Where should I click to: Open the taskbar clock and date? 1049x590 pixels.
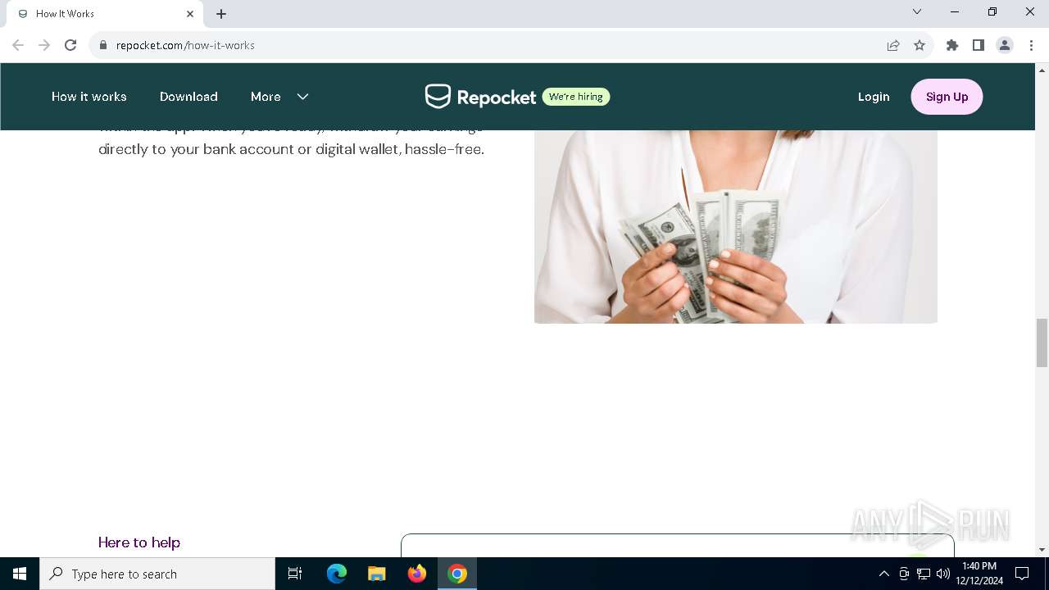[x=979, y=574]
